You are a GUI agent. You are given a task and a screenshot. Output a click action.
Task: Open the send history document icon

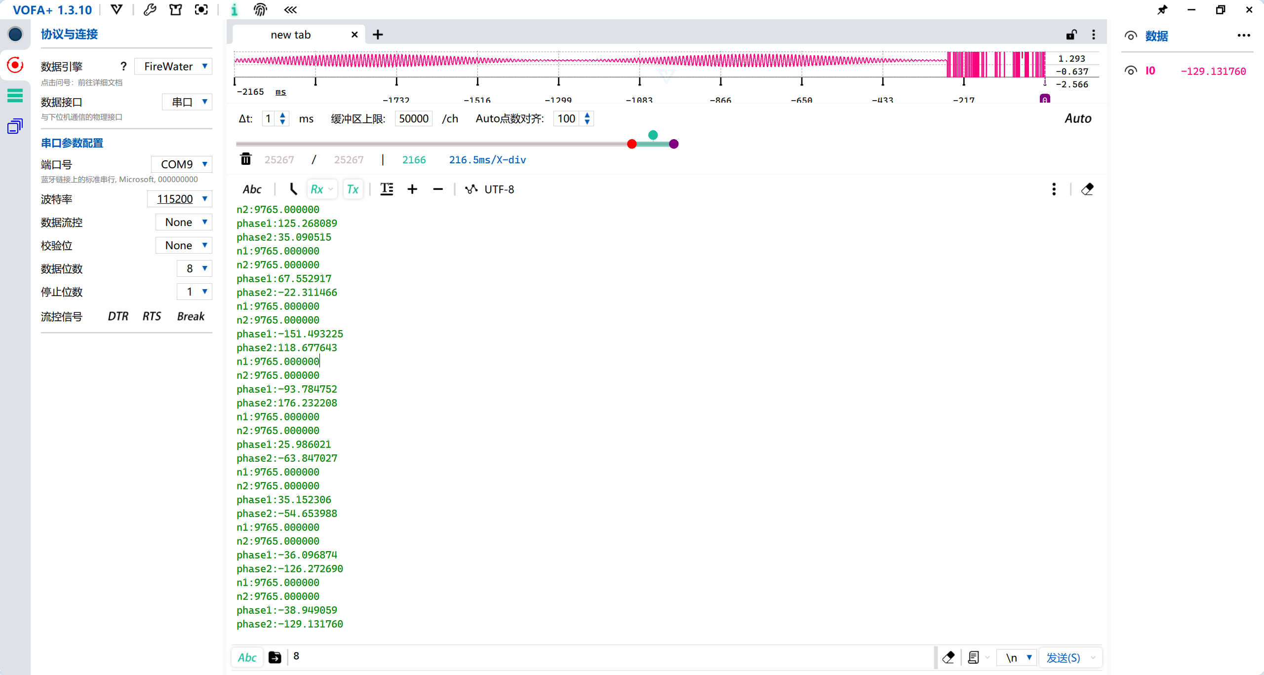(x=973, y=658)
